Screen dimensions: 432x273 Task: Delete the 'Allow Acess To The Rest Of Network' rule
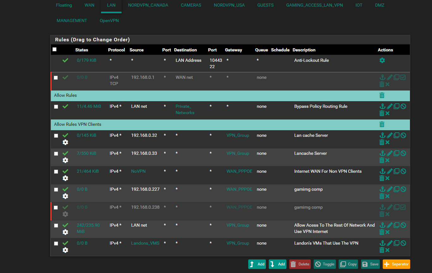click(x=382, y=232)
